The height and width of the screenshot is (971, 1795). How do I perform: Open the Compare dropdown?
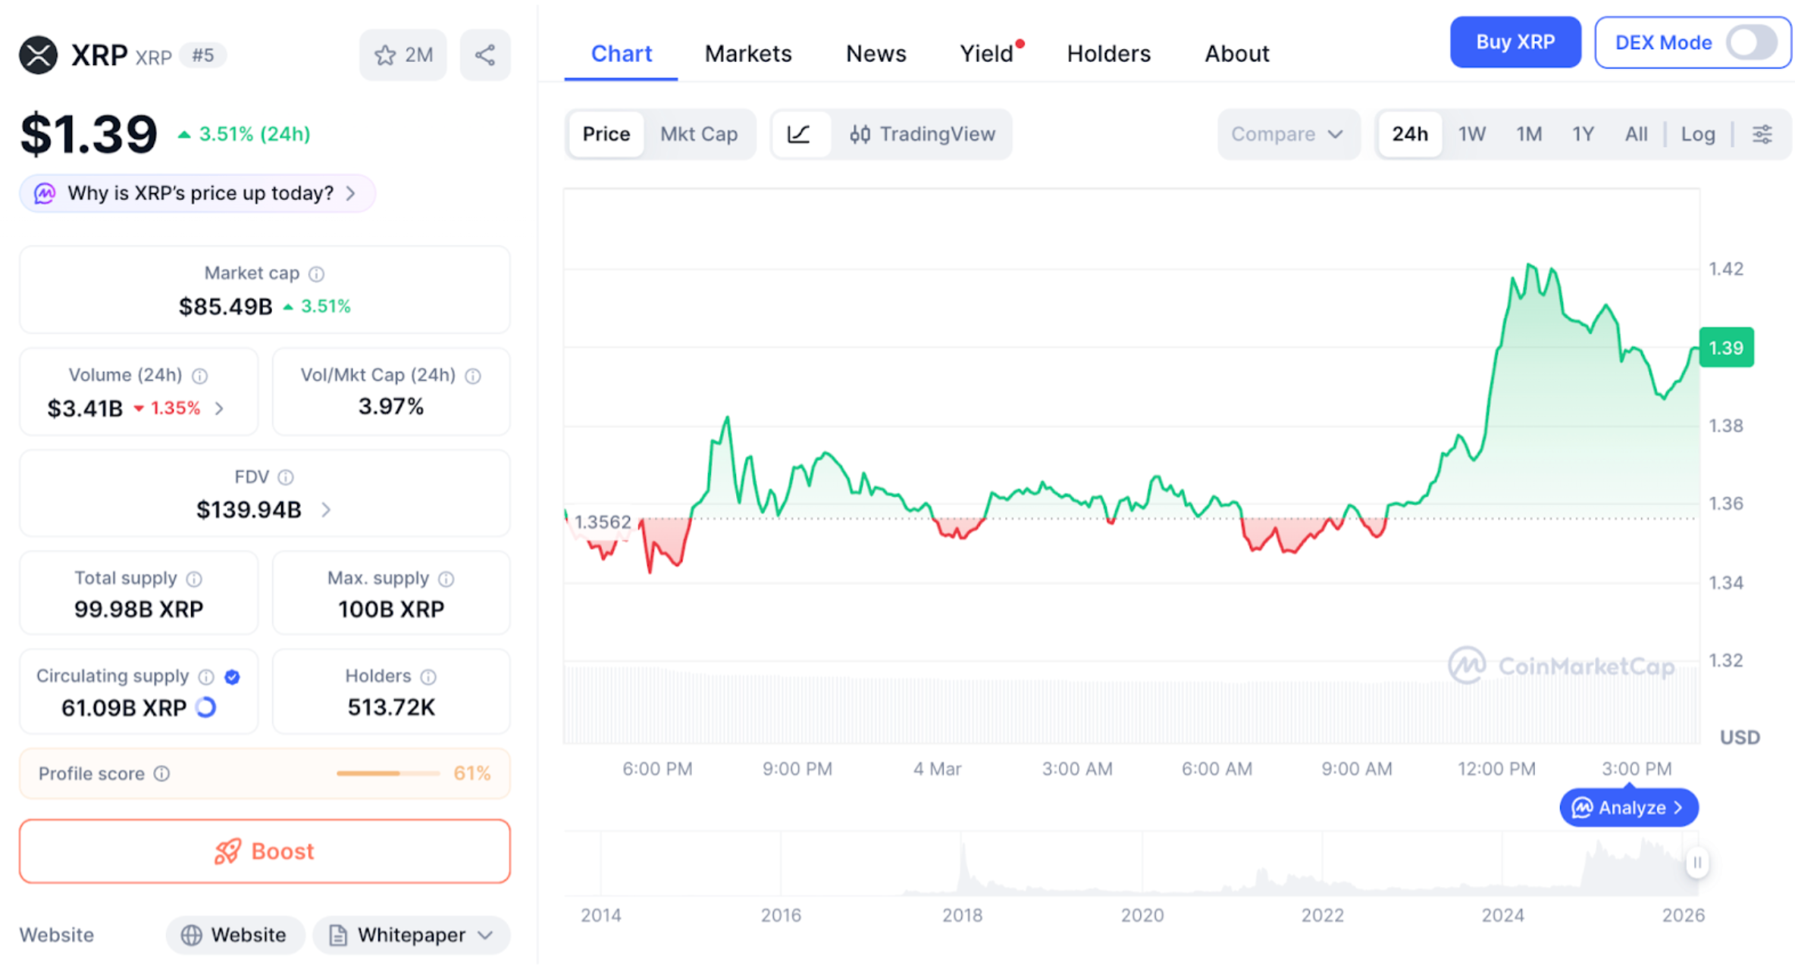point(1287,134)
